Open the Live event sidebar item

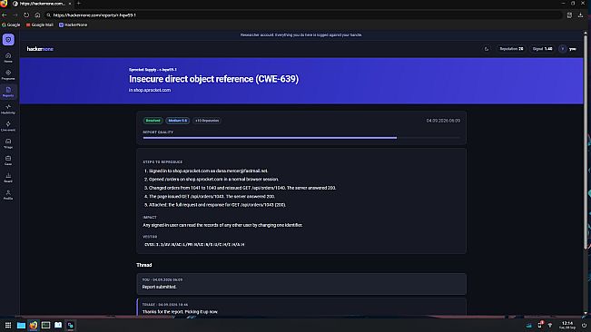8,126
